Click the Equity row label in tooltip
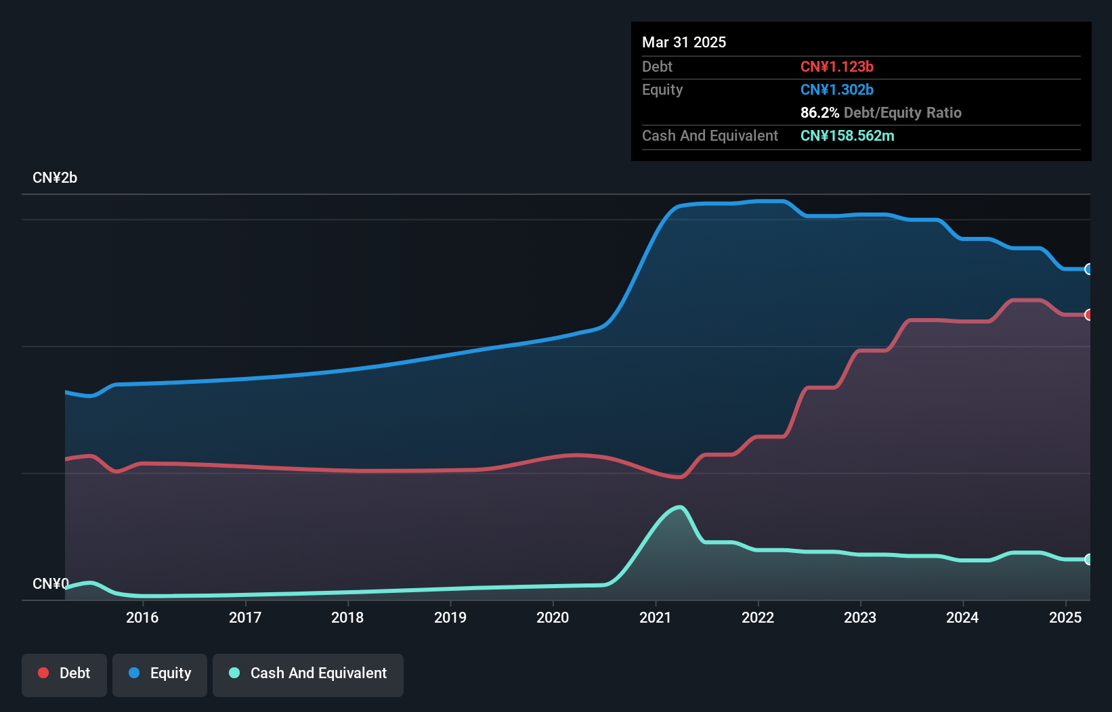The image size is (1112, 712). tap(662, 89)
